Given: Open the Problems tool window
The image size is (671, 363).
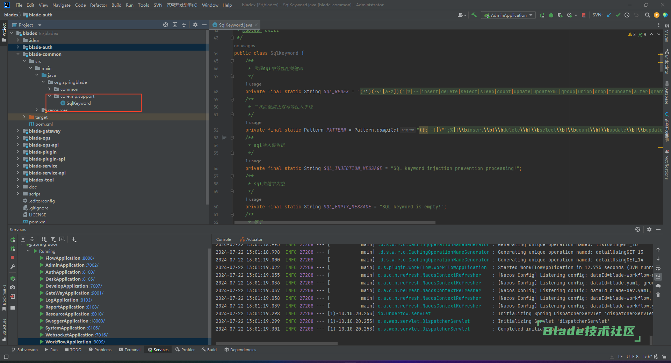Looking at the screenshot, I should coord(100,350).
